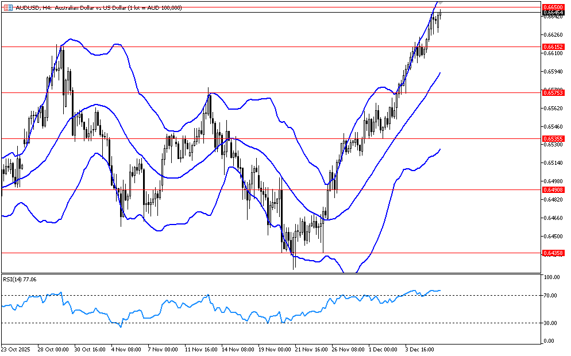Click the red 0.64908 level price tag
The width and height of the screenshot is (571, 356).
pos(552,189)
